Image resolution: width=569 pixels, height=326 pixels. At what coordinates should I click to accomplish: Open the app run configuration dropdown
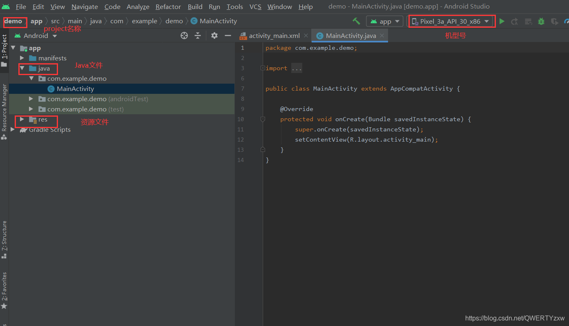click(385, 21)
